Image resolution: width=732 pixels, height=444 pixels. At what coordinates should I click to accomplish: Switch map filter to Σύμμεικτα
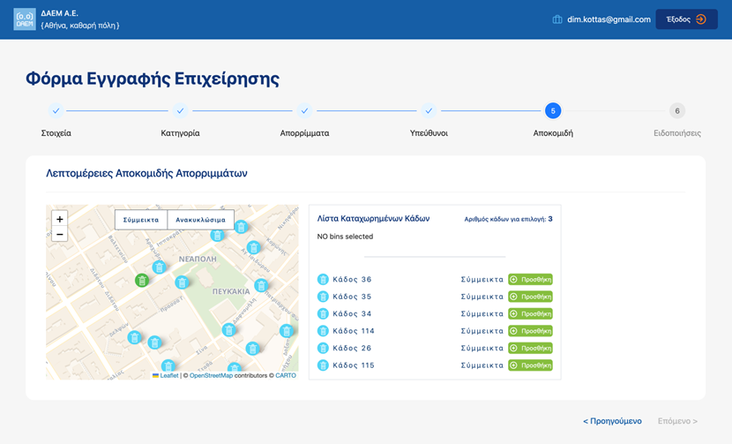pos(141,220)
